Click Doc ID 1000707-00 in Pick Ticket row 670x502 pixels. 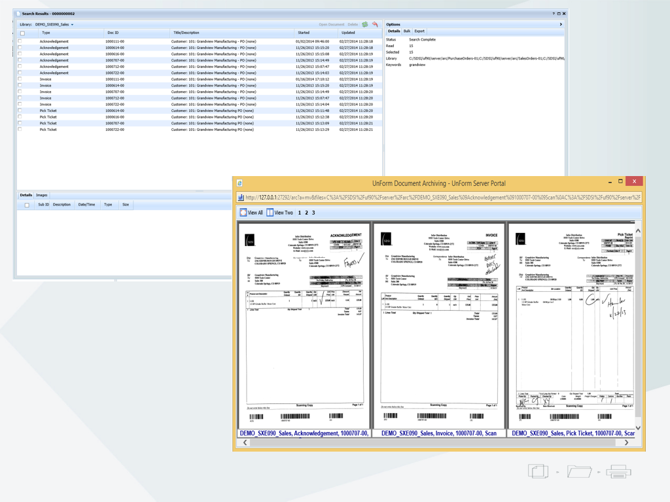115,123
